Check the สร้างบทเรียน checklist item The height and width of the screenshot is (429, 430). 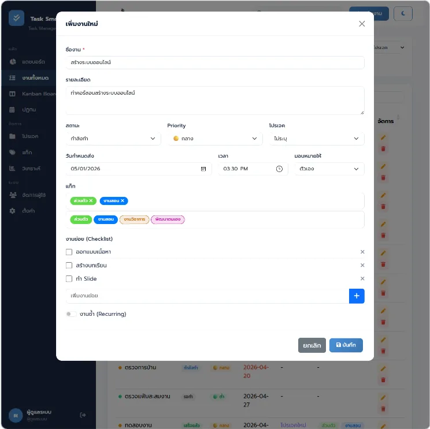(x=69, y=266)
